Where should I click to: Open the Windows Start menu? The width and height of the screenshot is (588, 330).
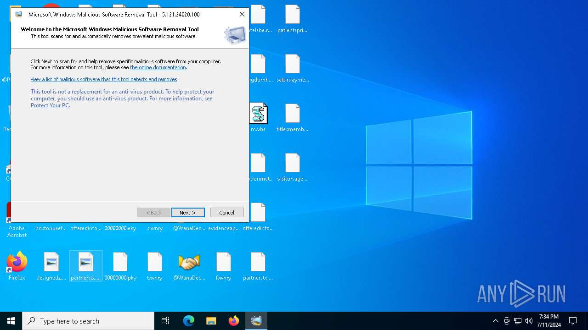click(x=11, y=321)
